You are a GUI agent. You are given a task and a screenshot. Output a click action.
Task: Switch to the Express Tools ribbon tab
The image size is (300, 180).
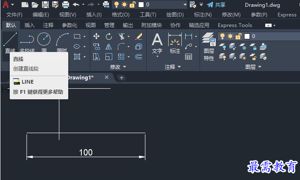tap(235, 25)
